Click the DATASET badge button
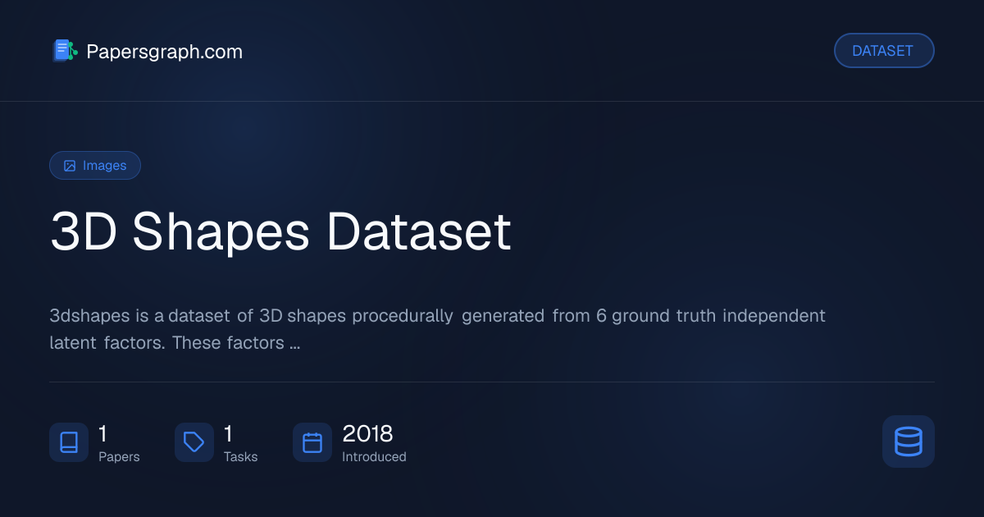This screenshot has width=984, height=517. (x=884, y=51)
